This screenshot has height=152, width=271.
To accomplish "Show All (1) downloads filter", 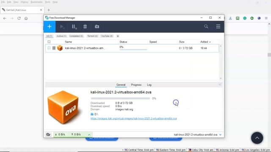I will click(x=49, y=36).
